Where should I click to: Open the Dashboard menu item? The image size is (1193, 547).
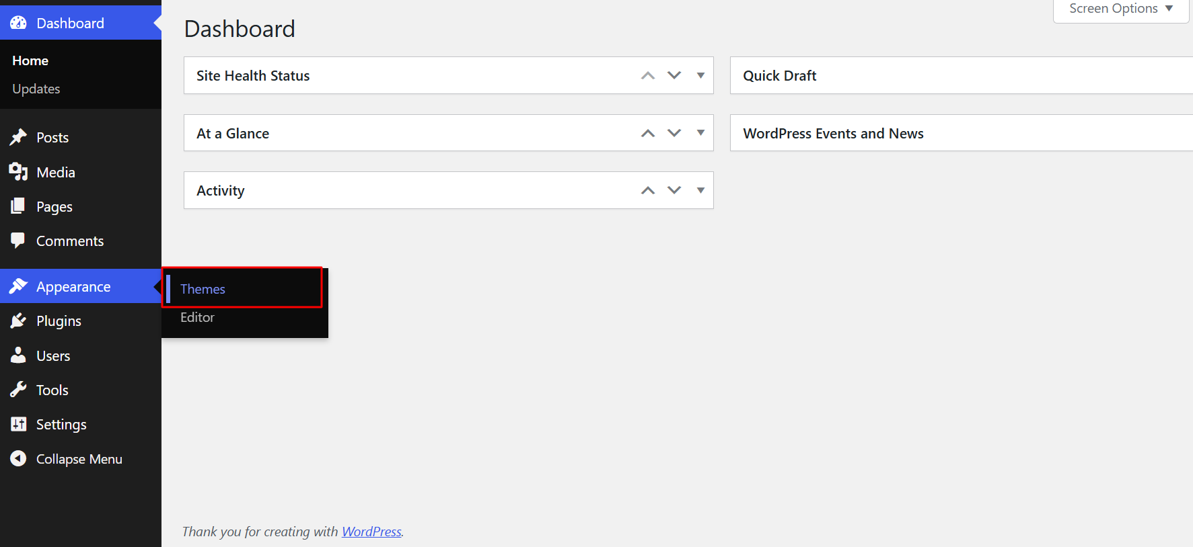[81, 23]
